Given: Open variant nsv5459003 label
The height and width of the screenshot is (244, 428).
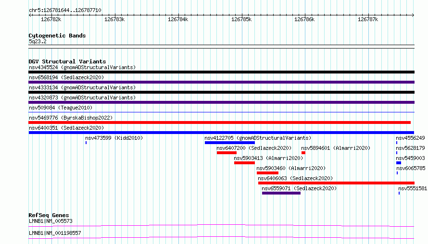Looking at the screenshot, I should [x=411, y=158].
